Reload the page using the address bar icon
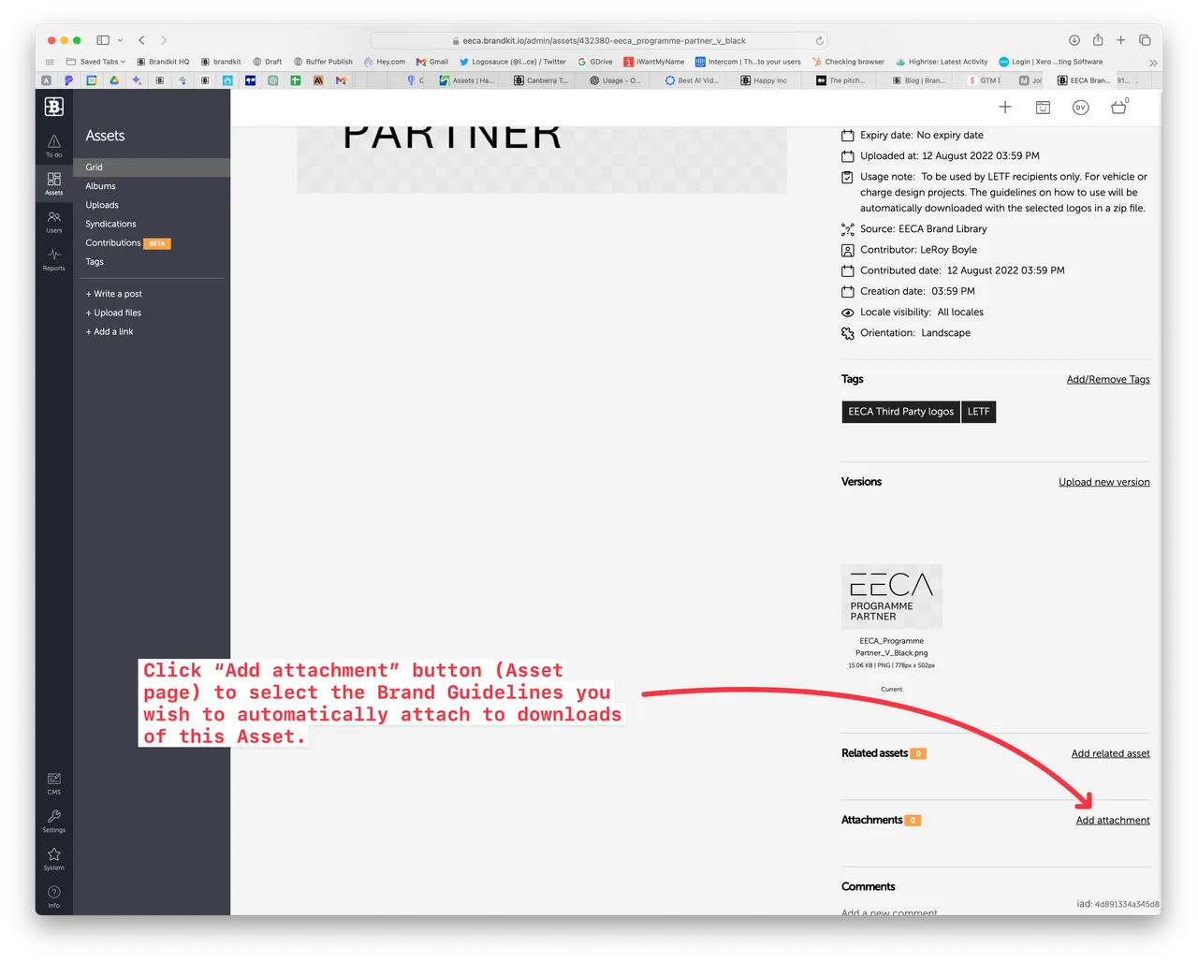This screenshot has width=1198, height=962. 820,40
